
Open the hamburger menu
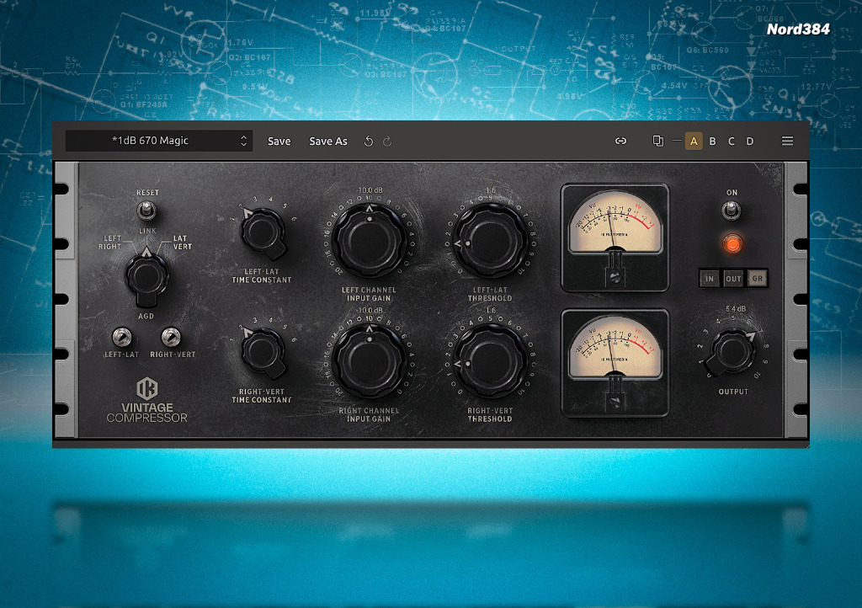[x=787, y=141]
